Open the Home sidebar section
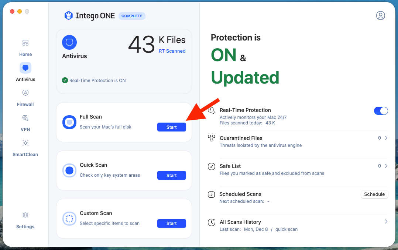398x250 pixels. [25, 48]
